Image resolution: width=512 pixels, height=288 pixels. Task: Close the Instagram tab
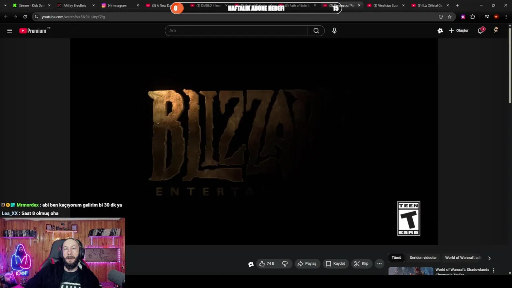[x=138, y=6]
